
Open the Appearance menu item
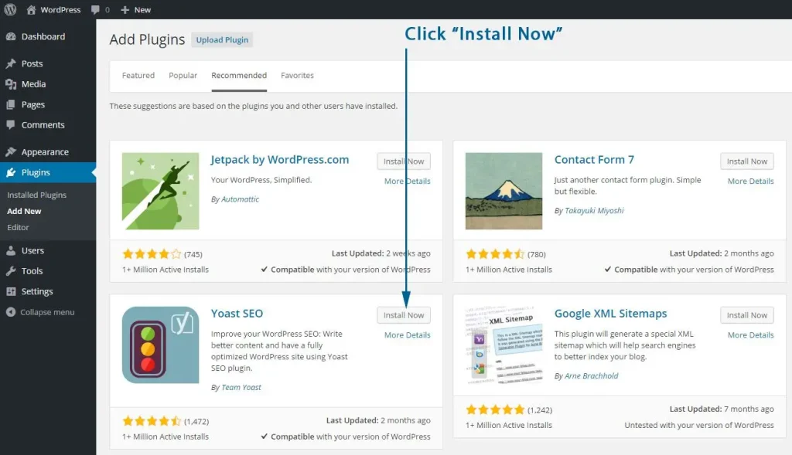47,152
